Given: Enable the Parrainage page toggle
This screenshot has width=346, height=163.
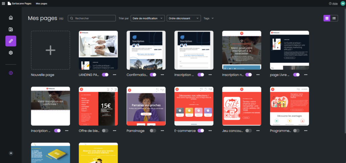Looking at the screenshot, I should 153,131.
